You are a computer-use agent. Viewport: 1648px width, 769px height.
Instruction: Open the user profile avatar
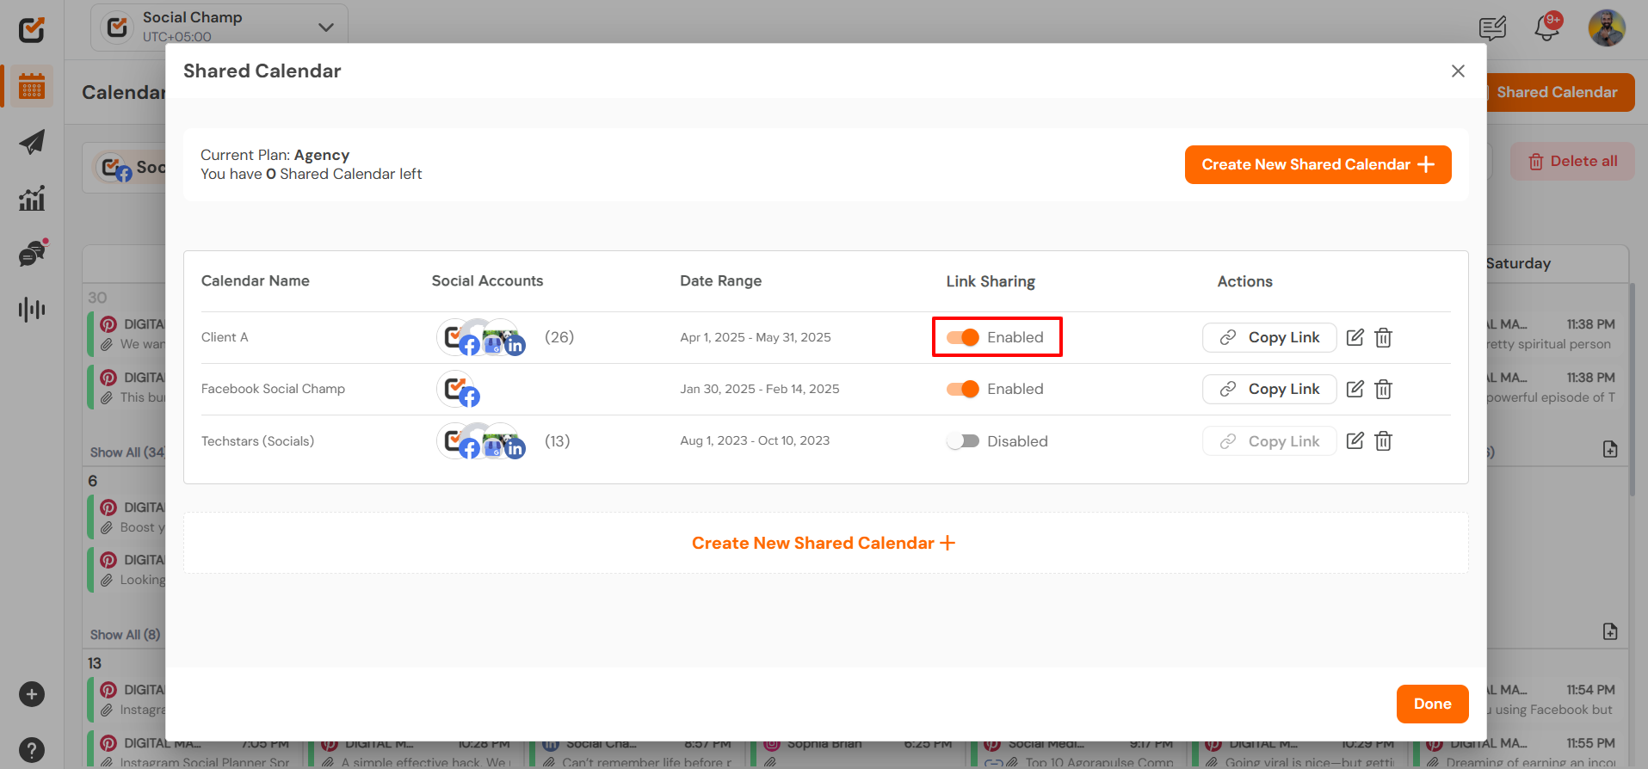(x=1606, y=28)
